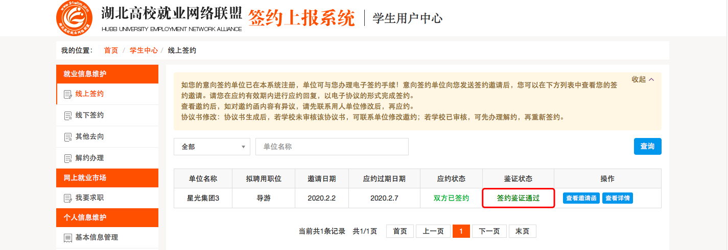
Task: Select 其他去向 in the sidebar
Action: pos(90,137)
